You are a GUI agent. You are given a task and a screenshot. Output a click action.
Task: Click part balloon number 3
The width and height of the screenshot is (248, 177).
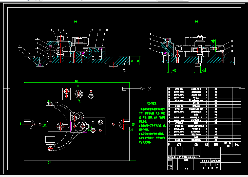tap(37, 52)
